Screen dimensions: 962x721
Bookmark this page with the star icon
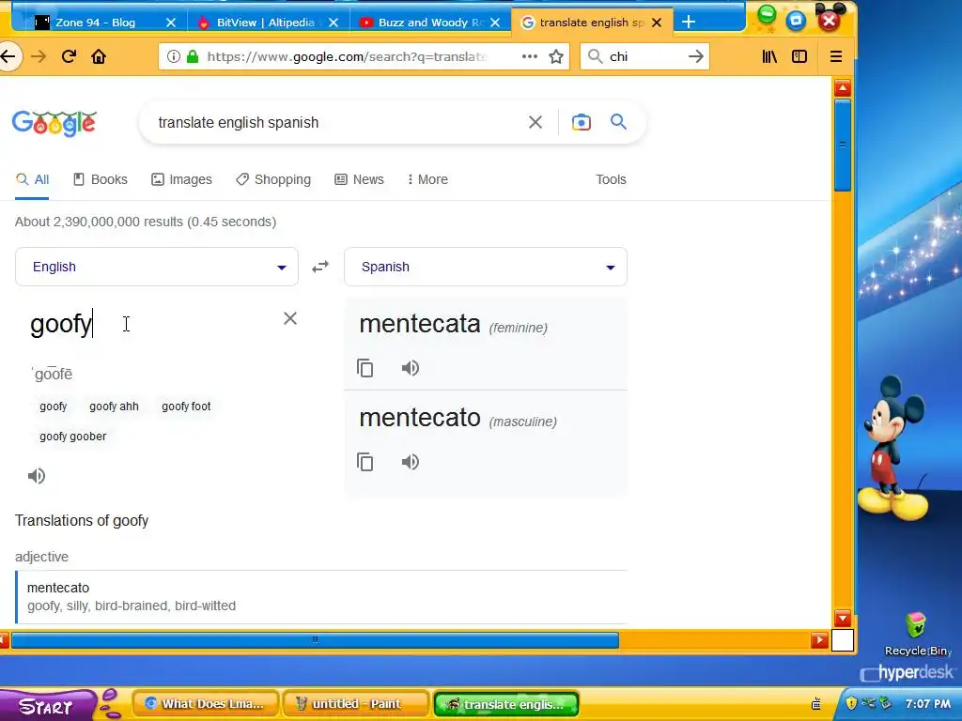coord(556,57)
